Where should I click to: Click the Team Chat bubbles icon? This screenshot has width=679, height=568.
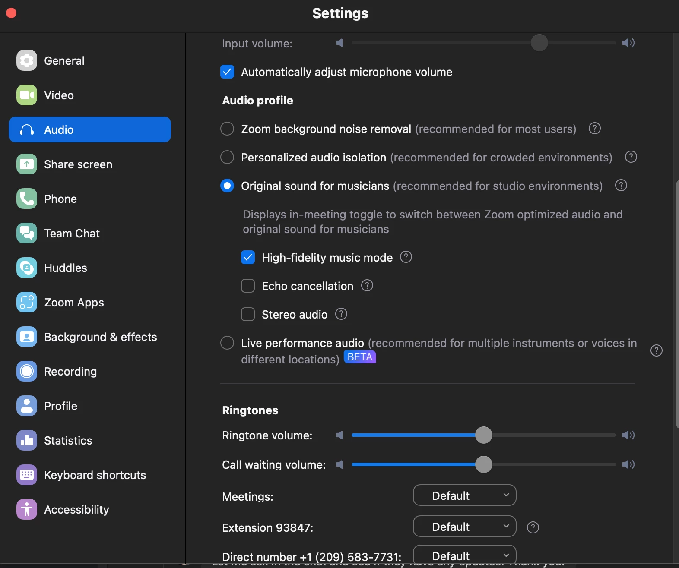(x=27, y=233)
